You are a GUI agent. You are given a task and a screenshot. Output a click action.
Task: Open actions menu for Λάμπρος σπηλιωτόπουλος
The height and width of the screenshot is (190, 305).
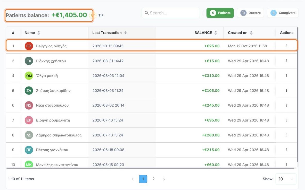click(x=286, y=135)
